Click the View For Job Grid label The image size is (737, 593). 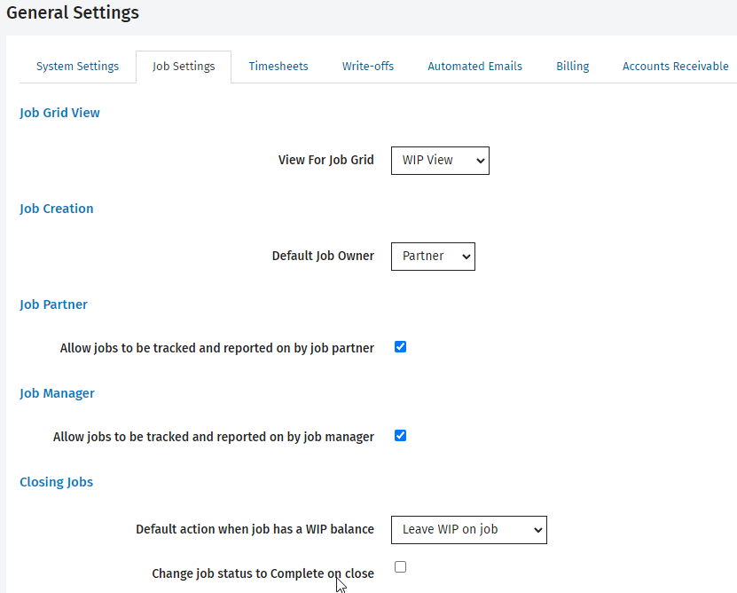[326, 160]
